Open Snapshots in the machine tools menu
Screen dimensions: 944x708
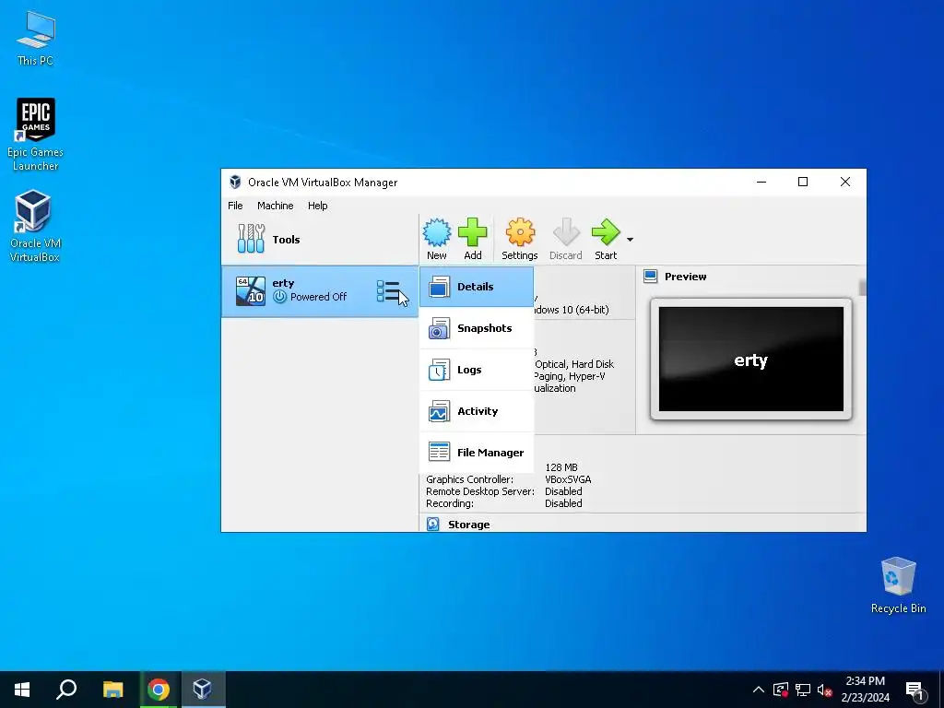click(477, 328)
